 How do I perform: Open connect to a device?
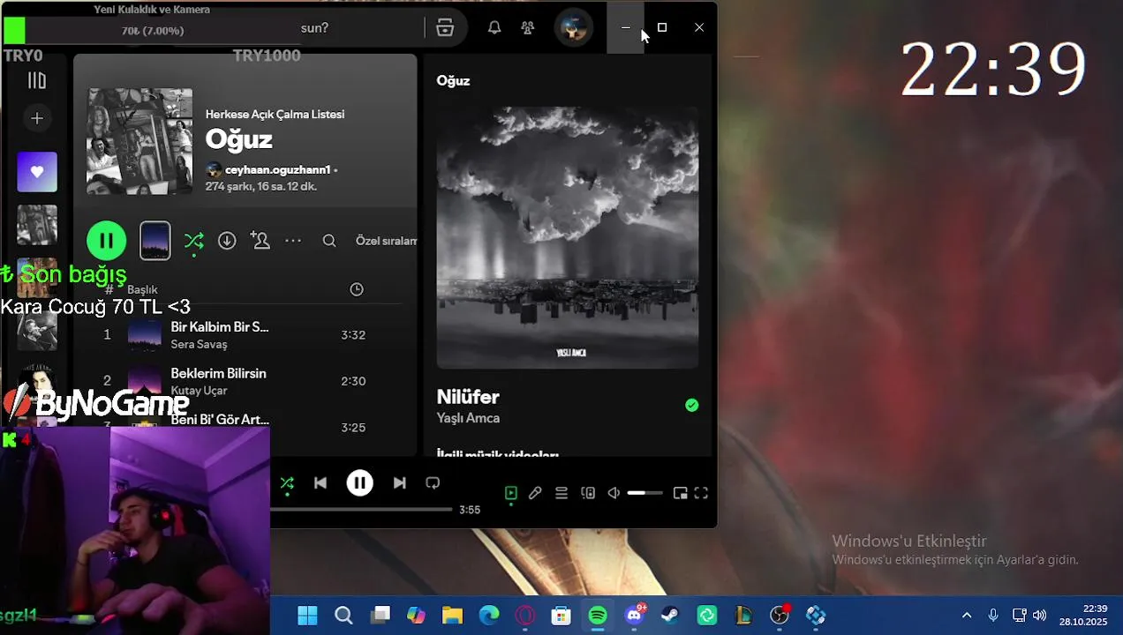[x=588, y=493]
